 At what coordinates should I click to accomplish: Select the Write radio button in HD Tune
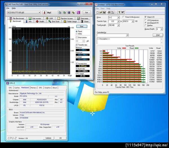[x=77, y=34]
